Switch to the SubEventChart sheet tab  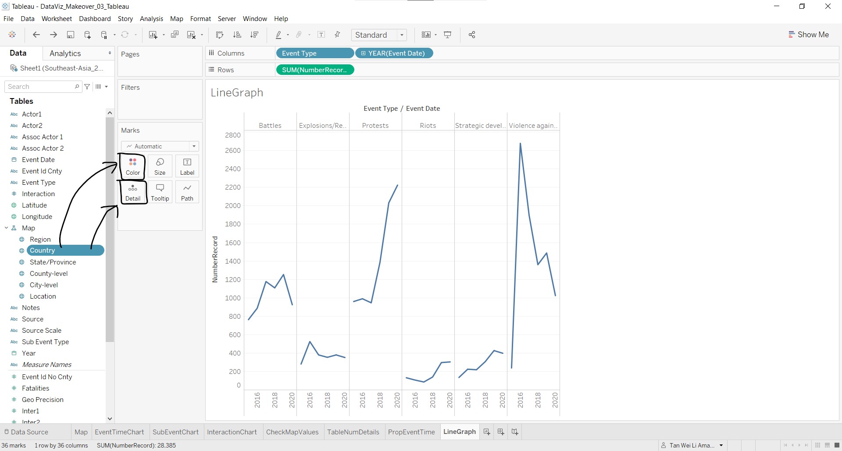(x=175, y=432)
